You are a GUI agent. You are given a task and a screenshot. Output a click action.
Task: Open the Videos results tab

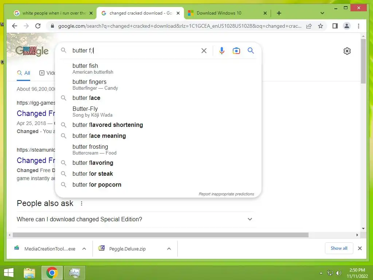pos(47,73)
